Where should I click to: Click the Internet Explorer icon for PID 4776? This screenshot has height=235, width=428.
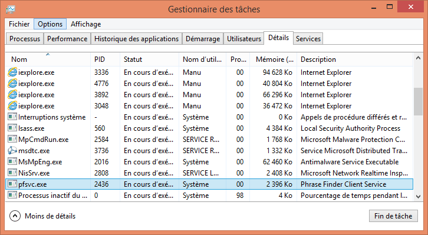click(x=12, y=84)
